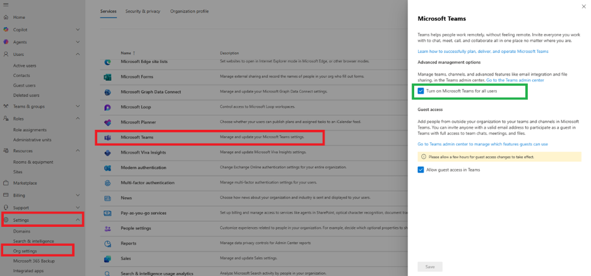The image size is (591, 276).
Task: Click the Microsoft Loop icon
Action: (x=107, y=107)
